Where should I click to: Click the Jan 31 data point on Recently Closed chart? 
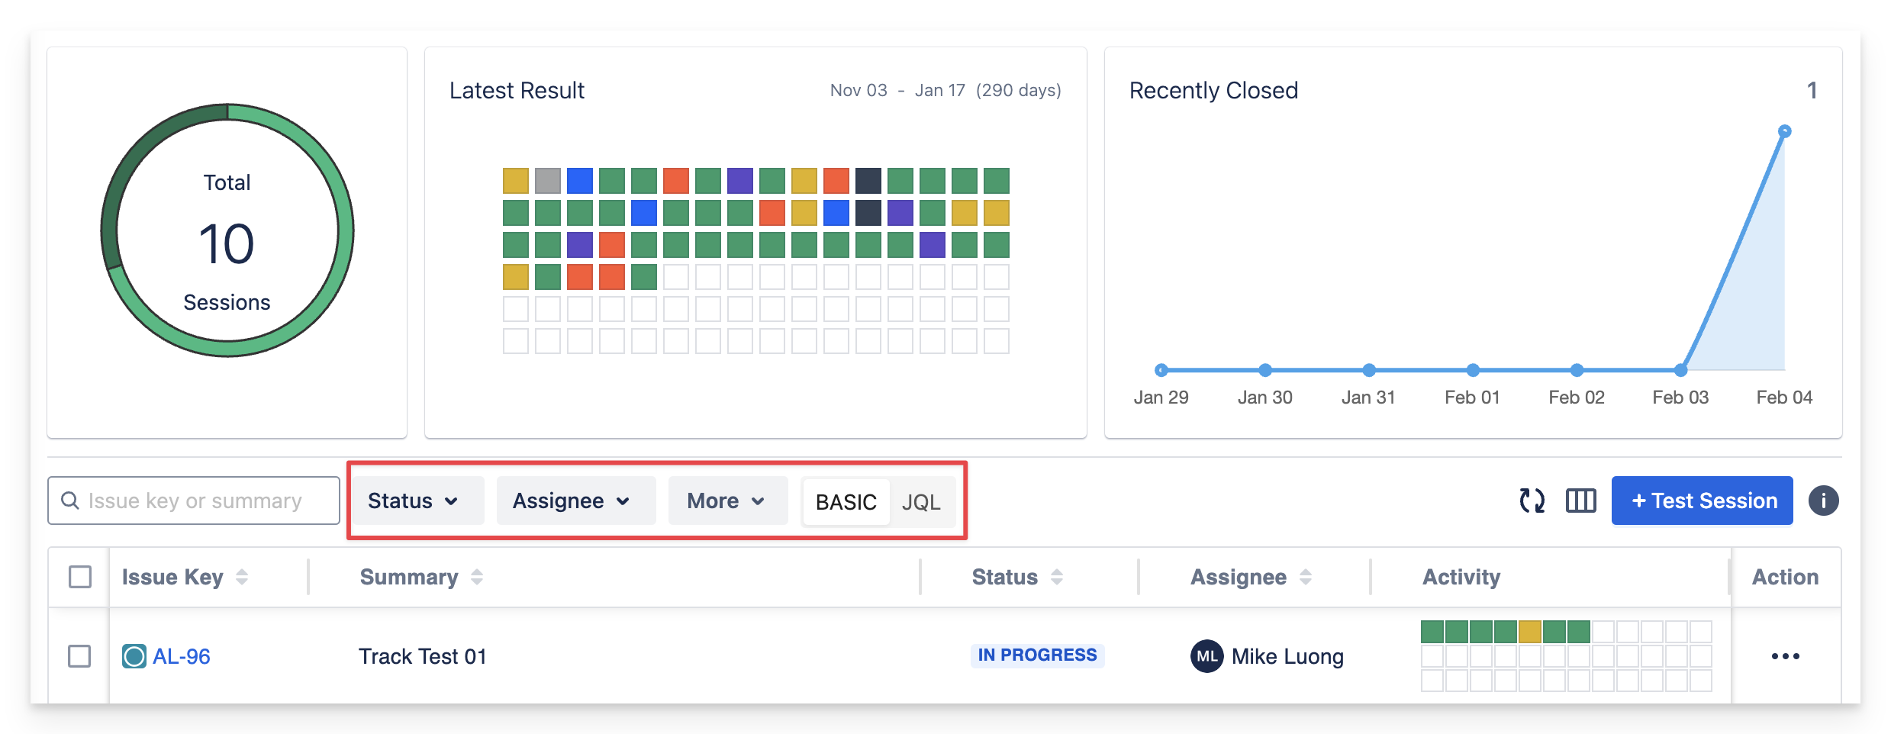(x=1369, y=370)
